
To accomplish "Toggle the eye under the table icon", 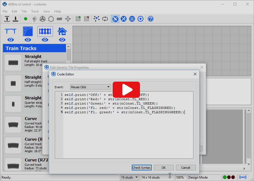I will pyautogui.click(x=11, y=40).
